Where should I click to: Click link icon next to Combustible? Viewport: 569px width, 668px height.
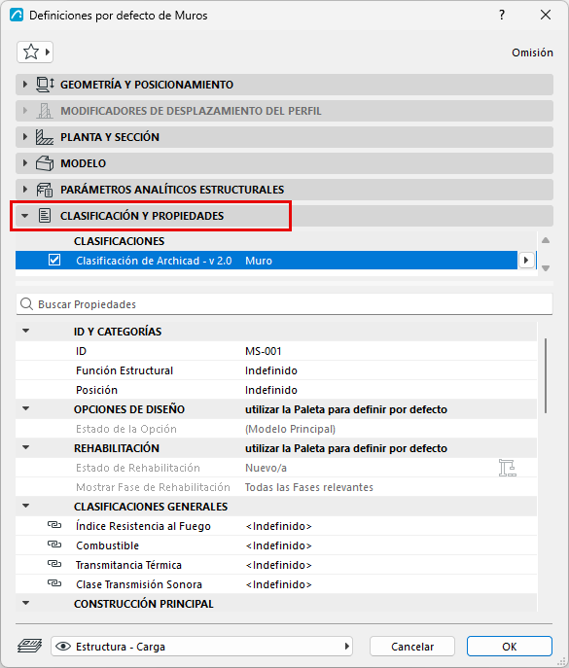(x=54, y=545)
